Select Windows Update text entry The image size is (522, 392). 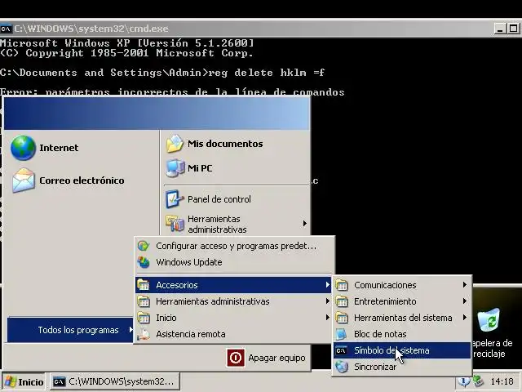point(188,262)
